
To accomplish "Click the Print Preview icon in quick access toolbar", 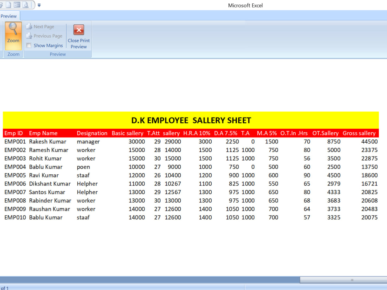I will tap(26, 5).
